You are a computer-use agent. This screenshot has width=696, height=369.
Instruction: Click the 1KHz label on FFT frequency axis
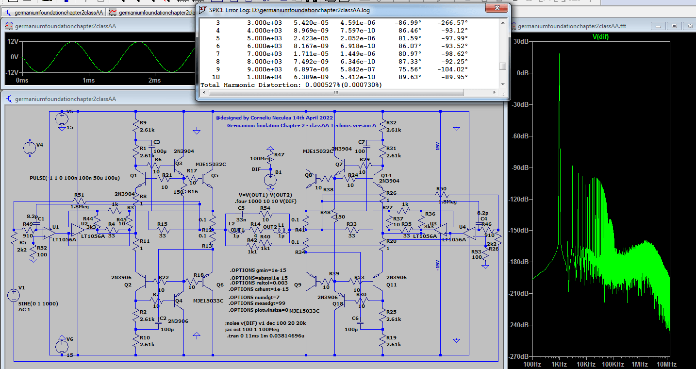click(559, 364)
